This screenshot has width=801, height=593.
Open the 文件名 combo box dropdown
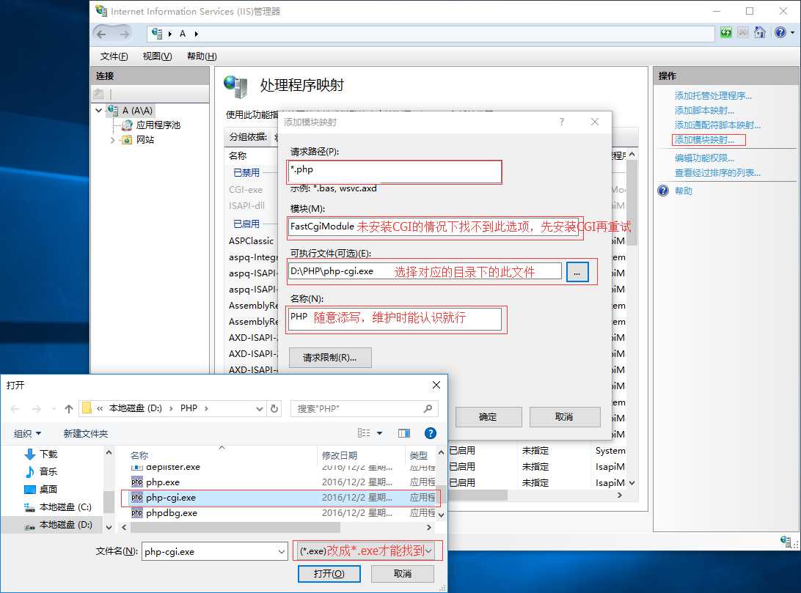282,552
